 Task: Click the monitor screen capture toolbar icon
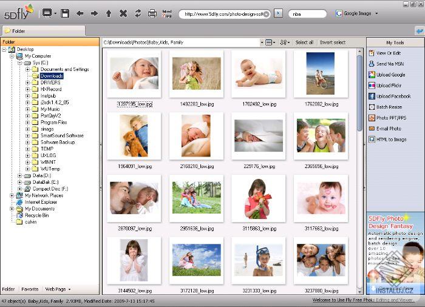point(47,13)
